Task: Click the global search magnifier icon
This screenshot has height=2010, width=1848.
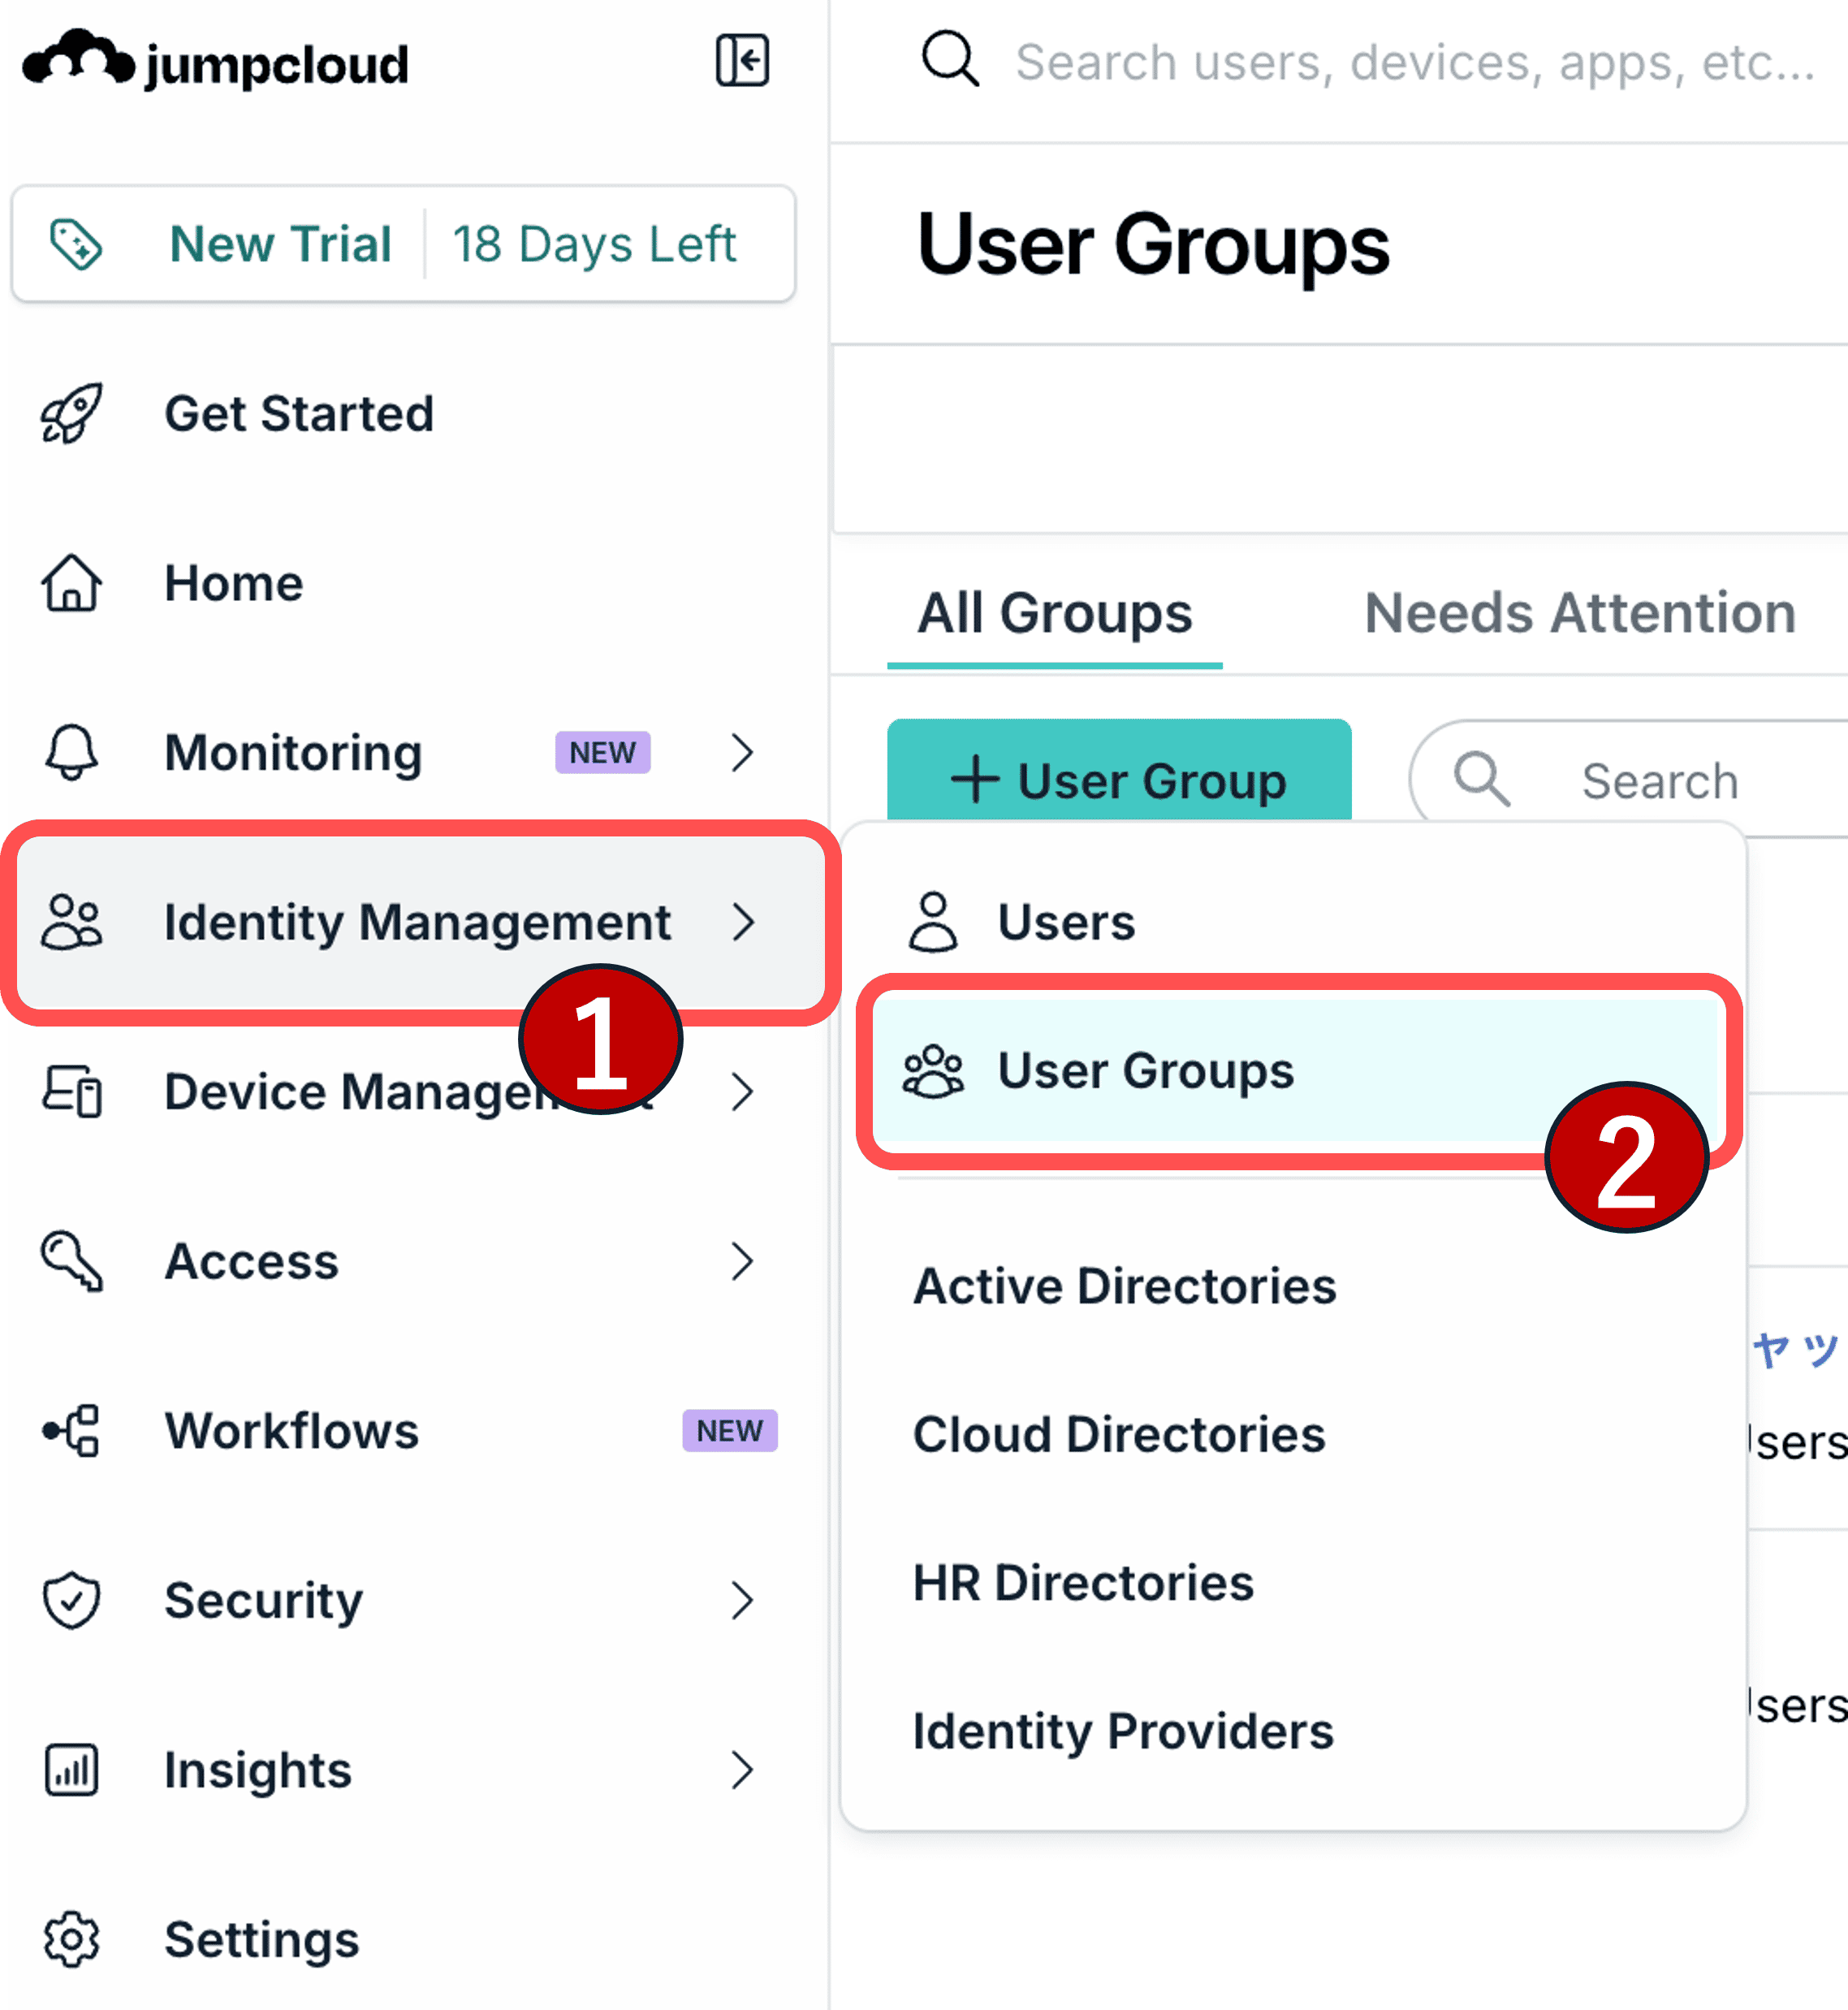Action: click(950, 60)
